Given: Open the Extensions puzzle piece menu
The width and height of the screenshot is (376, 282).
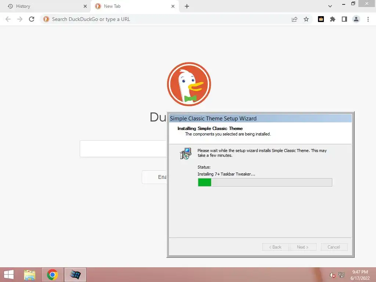Looking at the screenshot, I should click(x=333, y=19).
